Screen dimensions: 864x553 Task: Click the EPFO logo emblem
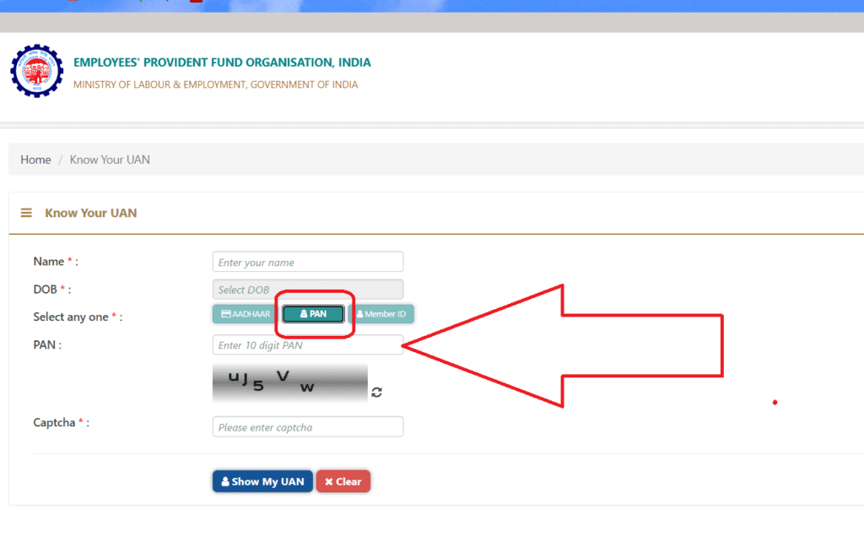[x=37, y=71]
